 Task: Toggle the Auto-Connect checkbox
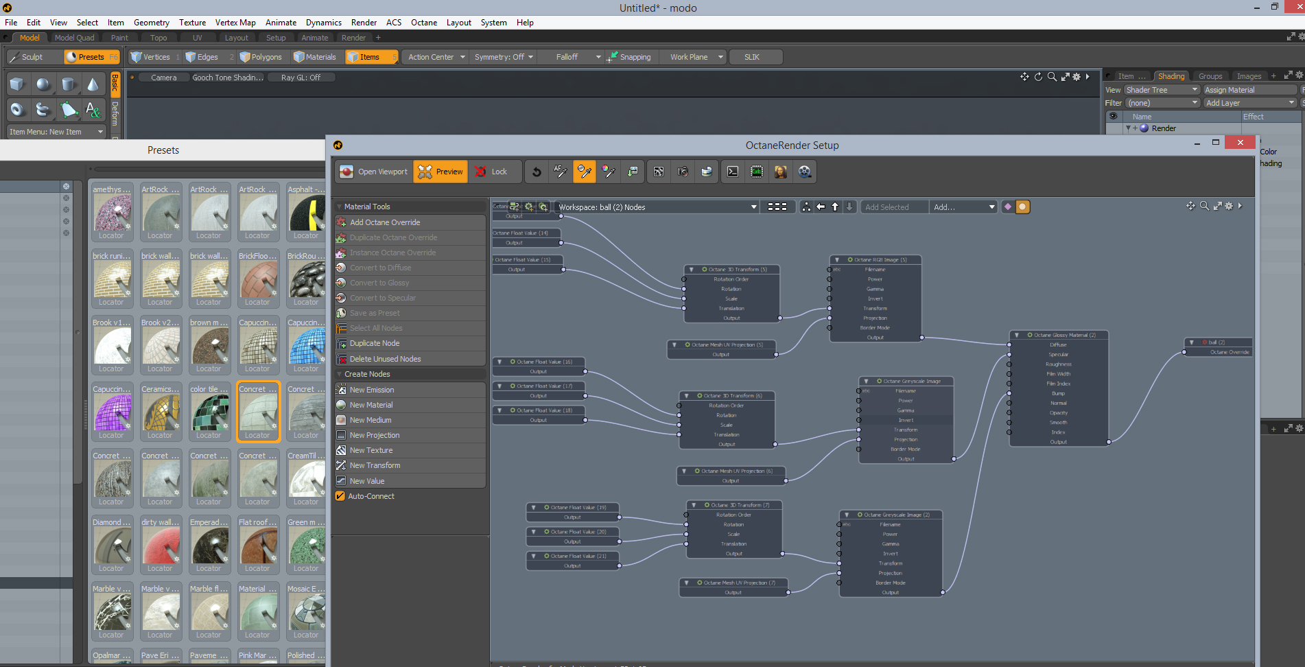tap(340, 496)
